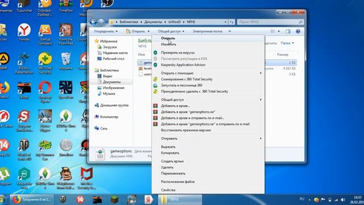Open Общий доступ toolbar dropdown
This screenshot has width=364, height=205.
coord(171,31)
